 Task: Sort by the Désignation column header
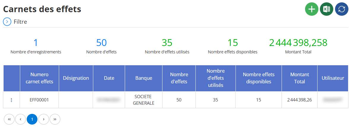pos(76,78)
